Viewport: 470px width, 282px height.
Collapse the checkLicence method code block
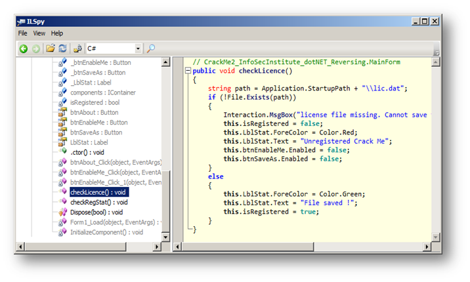188,71
